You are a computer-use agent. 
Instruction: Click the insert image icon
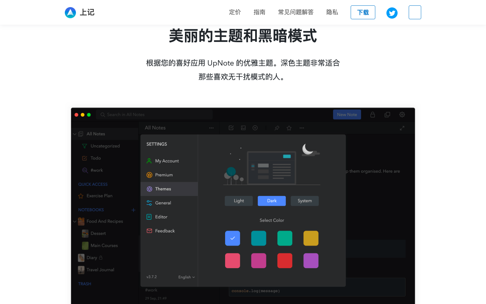tap(243, 128)
